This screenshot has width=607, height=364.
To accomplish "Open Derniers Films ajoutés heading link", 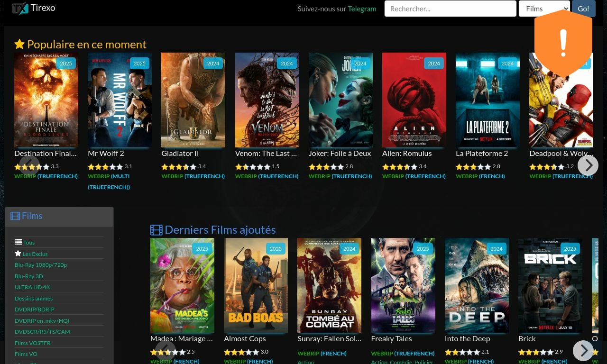I will tap(220, 230).
